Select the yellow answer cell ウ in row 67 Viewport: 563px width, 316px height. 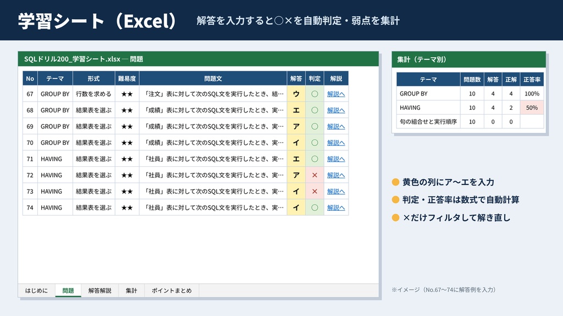296,94
